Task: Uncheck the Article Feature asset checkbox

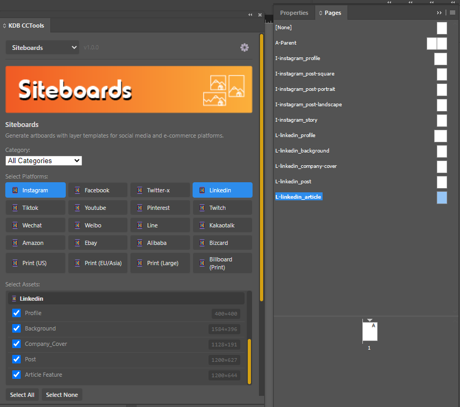Action: (16, 375)
